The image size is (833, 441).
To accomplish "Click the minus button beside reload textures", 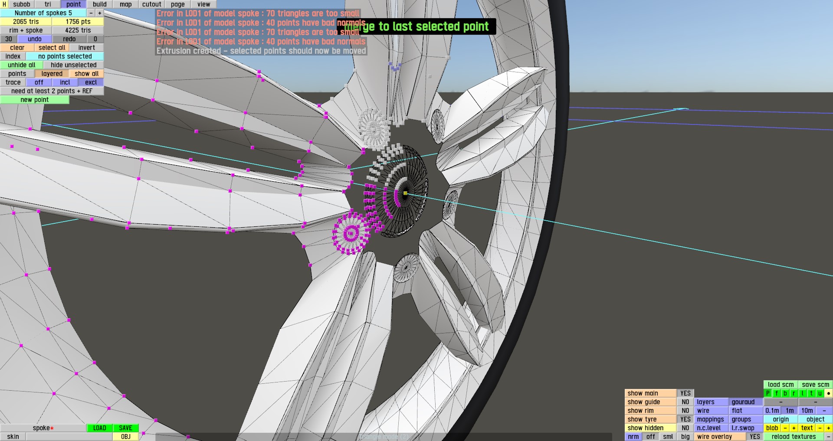I will [829, 437].
